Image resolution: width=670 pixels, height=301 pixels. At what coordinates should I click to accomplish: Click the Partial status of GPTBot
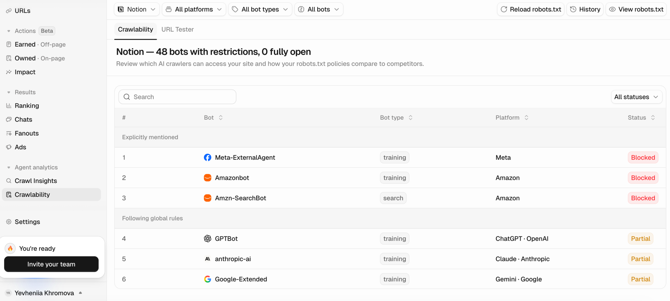(x=640, y=238)
